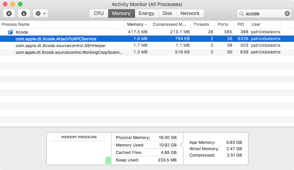Sort by Compressed Memory column header
The image size is (294, 170).
(x=170, y=24)
